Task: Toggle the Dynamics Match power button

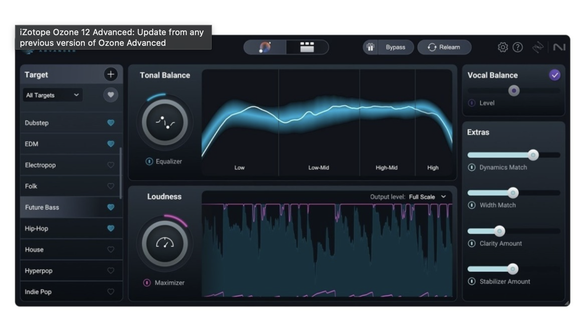Action: (x=472, y=167)
